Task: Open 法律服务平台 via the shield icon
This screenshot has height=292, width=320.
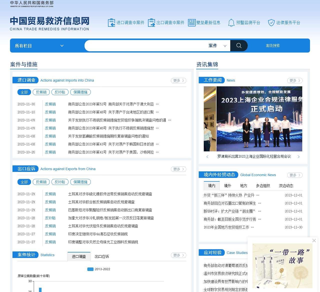Action: (271, 23)
